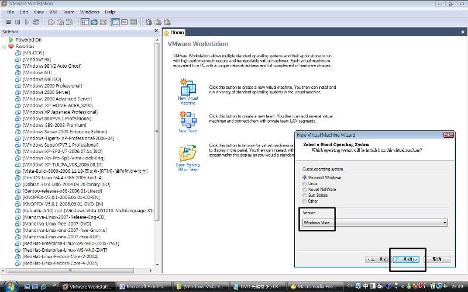Click the 取消 (Cancel) wizard button
Image resolution: width=468 pixels, height=292 pixels.
437,259
